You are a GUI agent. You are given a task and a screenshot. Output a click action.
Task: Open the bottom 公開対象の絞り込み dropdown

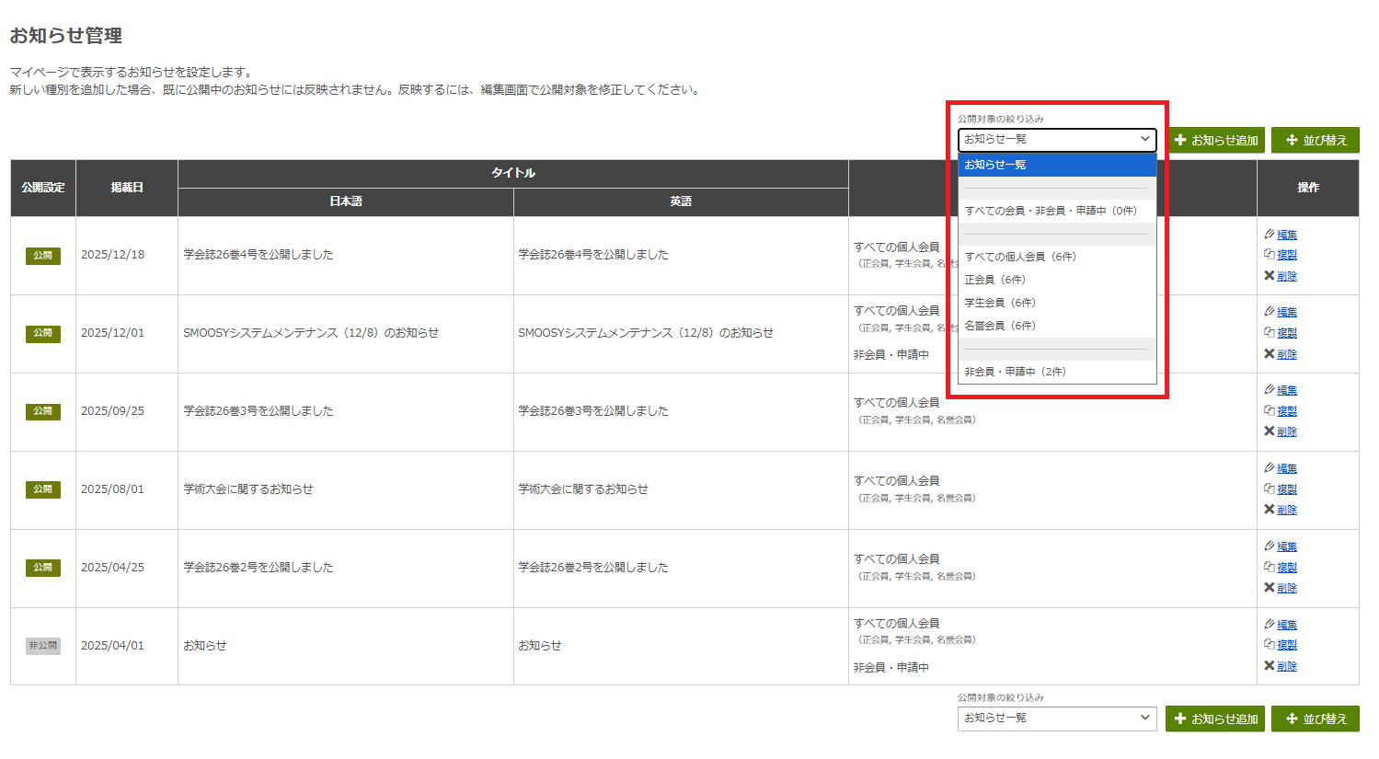click(x=1056, y=719)
